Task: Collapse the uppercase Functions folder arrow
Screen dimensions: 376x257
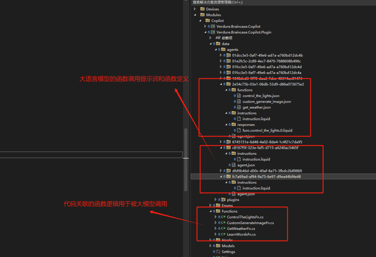Action: pyautogui.click(x=210, y=211)
